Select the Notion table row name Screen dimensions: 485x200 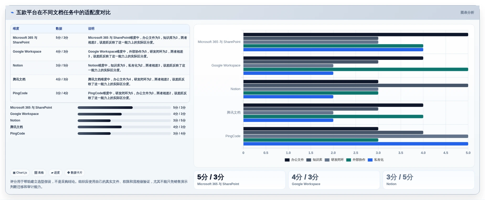[18, 65]
